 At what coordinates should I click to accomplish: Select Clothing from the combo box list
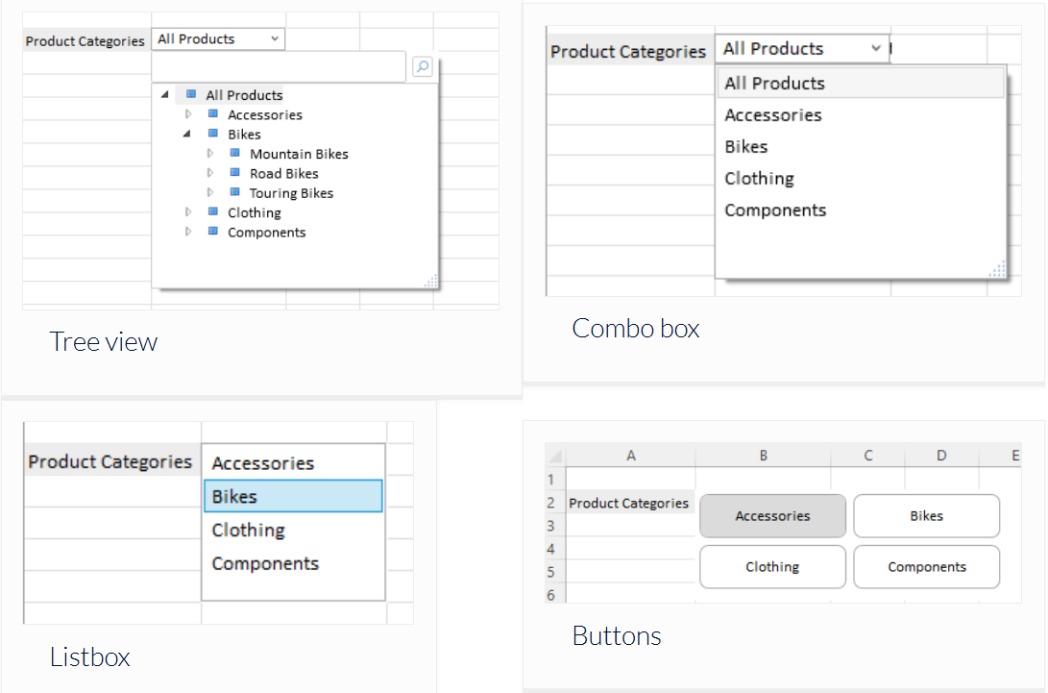[759, 178]
